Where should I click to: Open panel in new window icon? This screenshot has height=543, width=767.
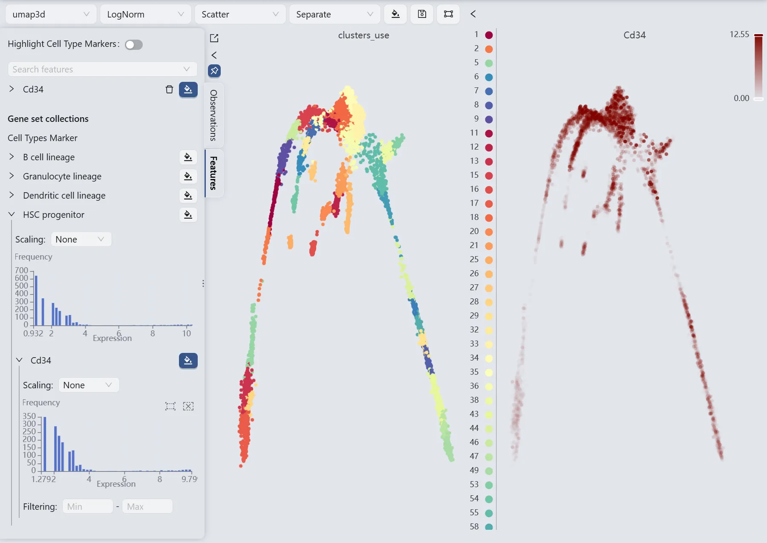(214, 38)
